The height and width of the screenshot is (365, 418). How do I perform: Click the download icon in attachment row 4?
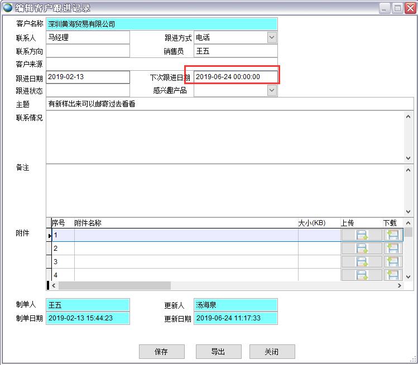click(393, 275)
